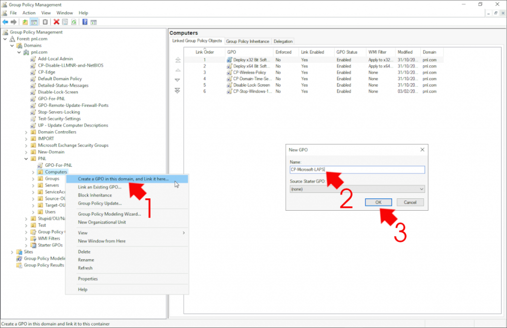Click the Up one level folder icon
This screenshot has width=507, height=328.
[x=25, y=22]
